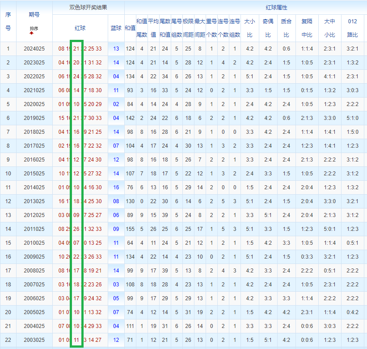
Task: Click the red sort arrow under 期号
Action: click(x=32, y=33)
